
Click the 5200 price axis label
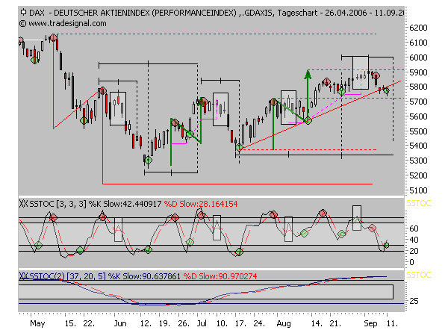pyautogui.click(x=418, y=175)
